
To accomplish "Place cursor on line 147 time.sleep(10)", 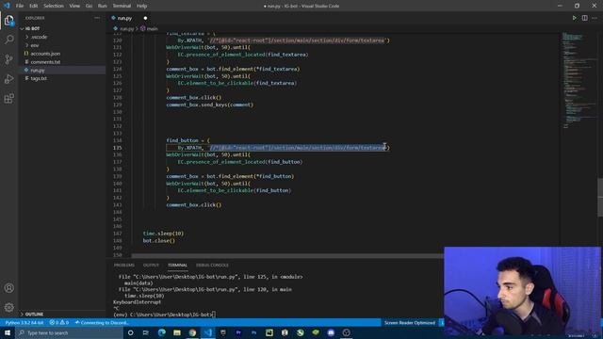I will click(163, 234).
